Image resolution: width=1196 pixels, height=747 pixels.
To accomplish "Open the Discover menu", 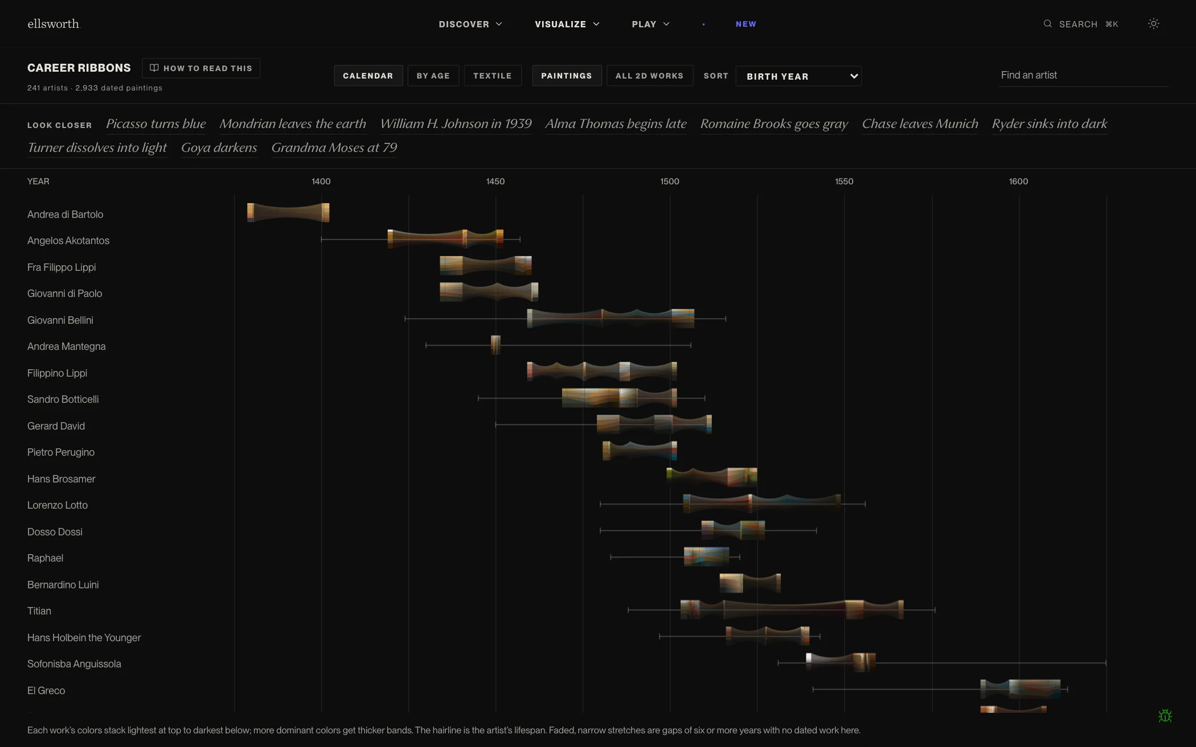I will pos(470,24).
